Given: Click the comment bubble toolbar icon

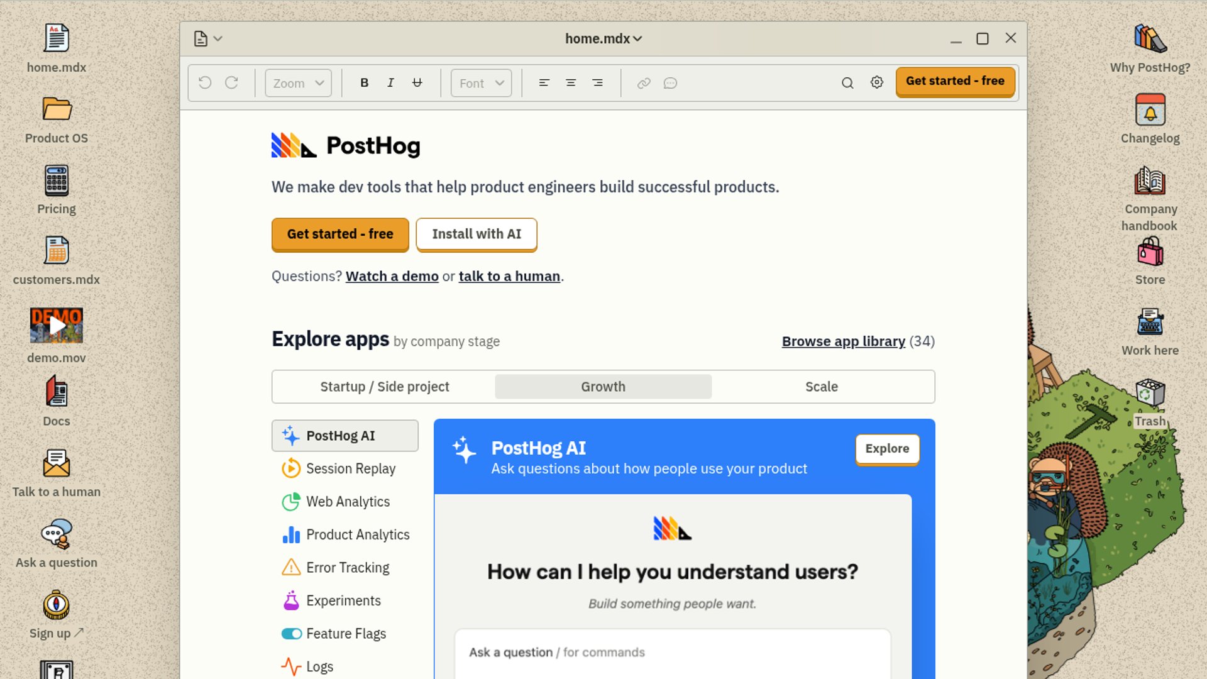Looking at the screenshot, I should click(x=670, y=83).
